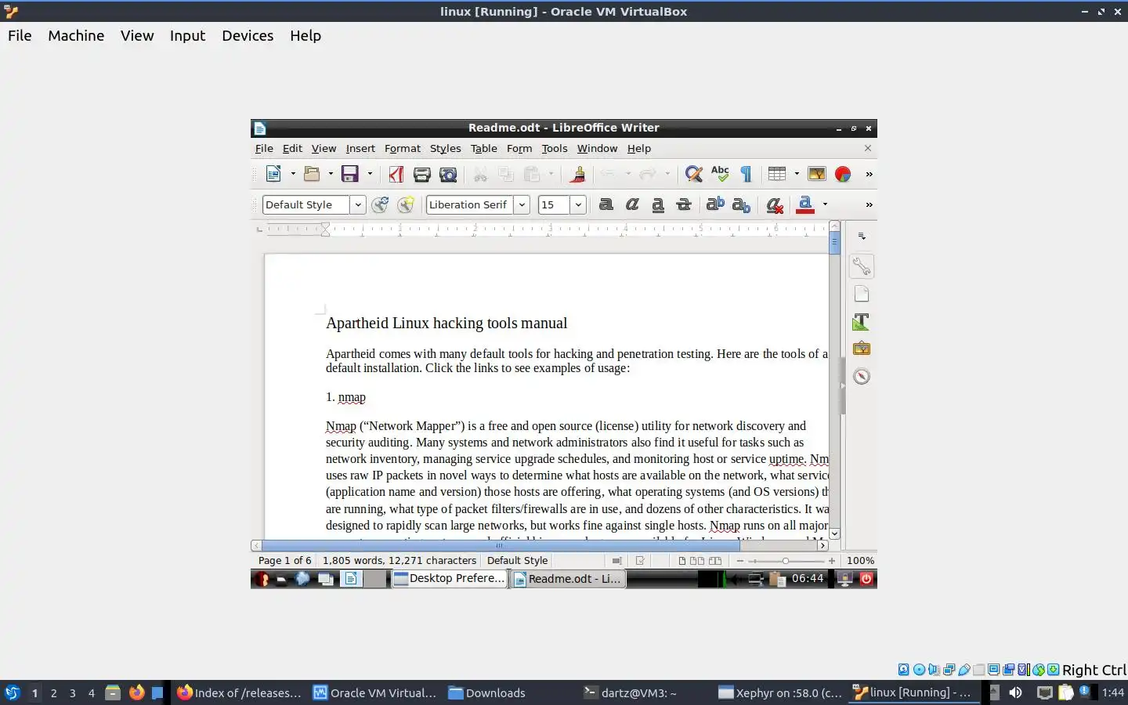Open Find and Replace
The height and width of the screenshot is (705, 1128).
[693, 174]
